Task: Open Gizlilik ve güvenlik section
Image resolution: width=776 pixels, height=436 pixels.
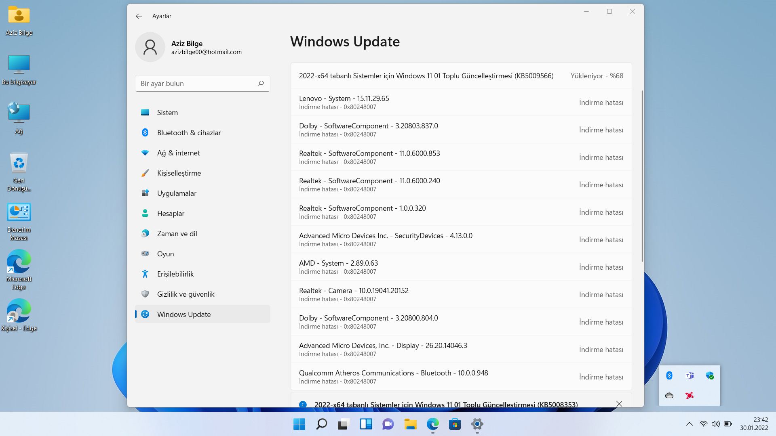Action: pyautogui.click(x=186, y=294)
